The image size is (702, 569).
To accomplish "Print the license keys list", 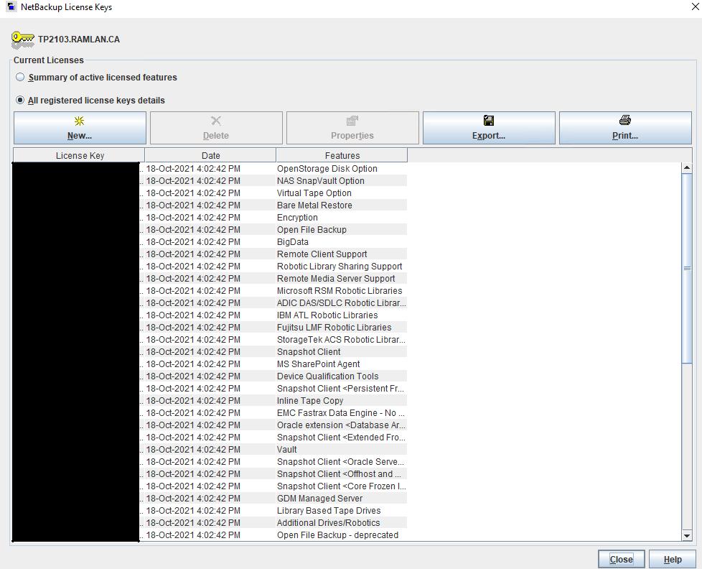I will click(625, 128).
